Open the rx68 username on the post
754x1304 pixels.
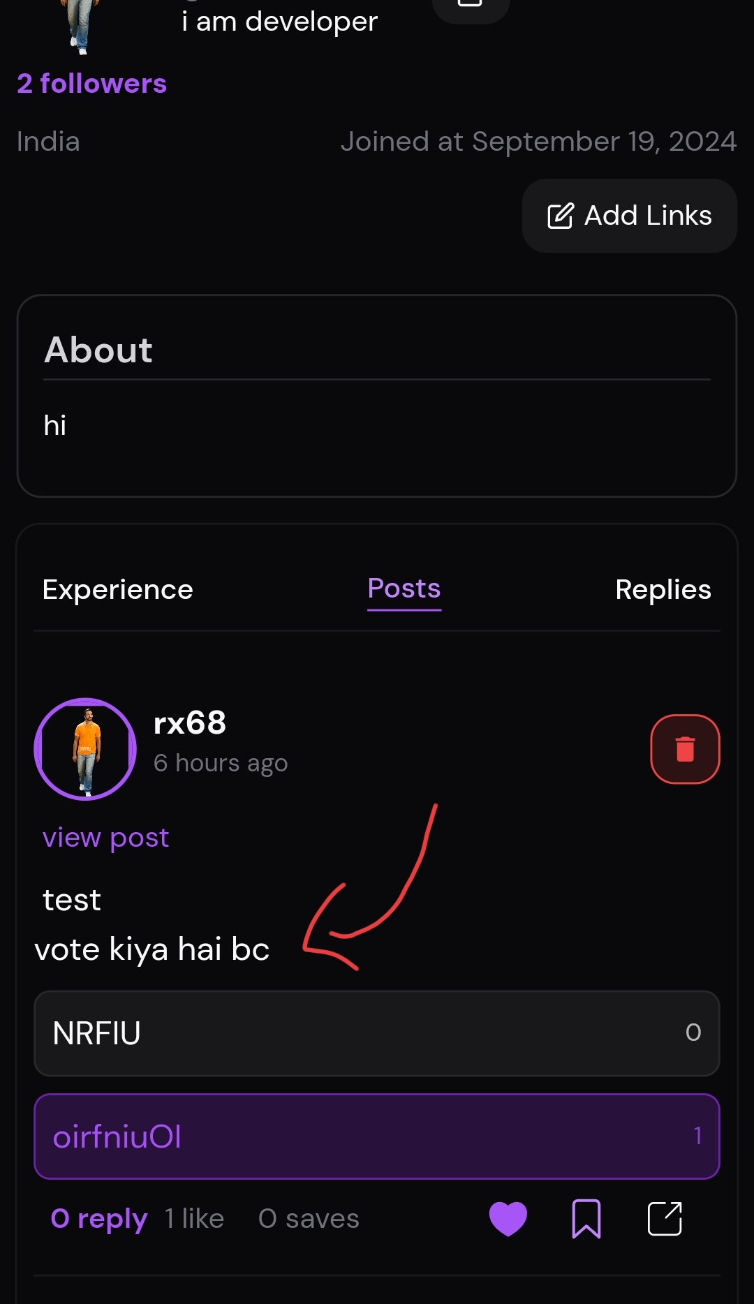(x=190, y=723)
